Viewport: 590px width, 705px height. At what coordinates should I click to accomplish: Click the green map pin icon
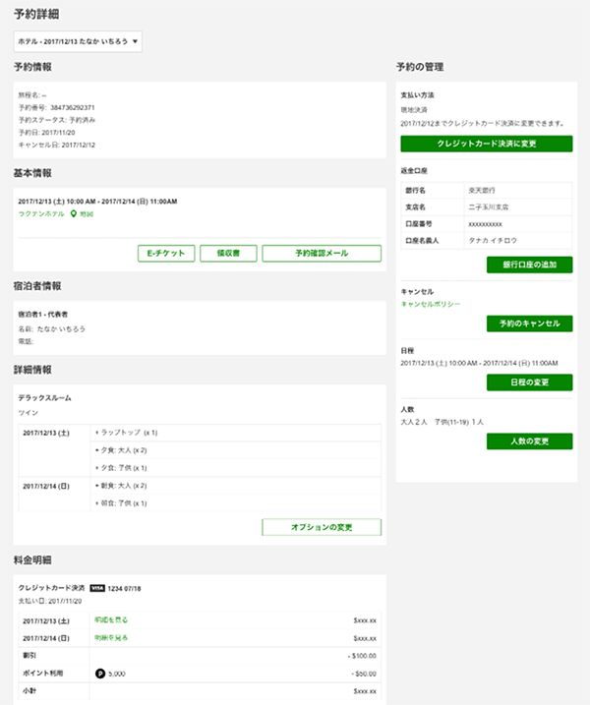tap(73, 212)
